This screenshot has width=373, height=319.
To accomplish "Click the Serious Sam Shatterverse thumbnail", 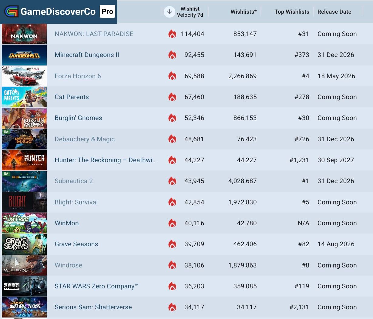I will click(x=24, y=307).
